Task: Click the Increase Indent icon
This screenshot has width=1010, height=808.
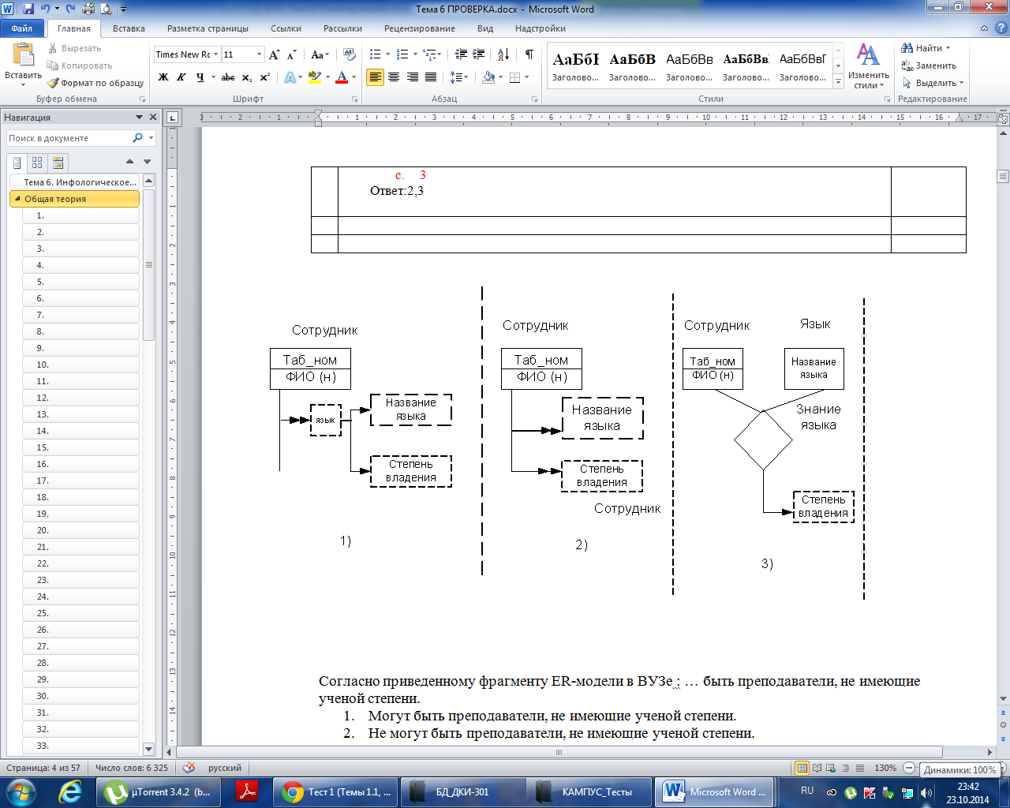Action: [480, 54]
